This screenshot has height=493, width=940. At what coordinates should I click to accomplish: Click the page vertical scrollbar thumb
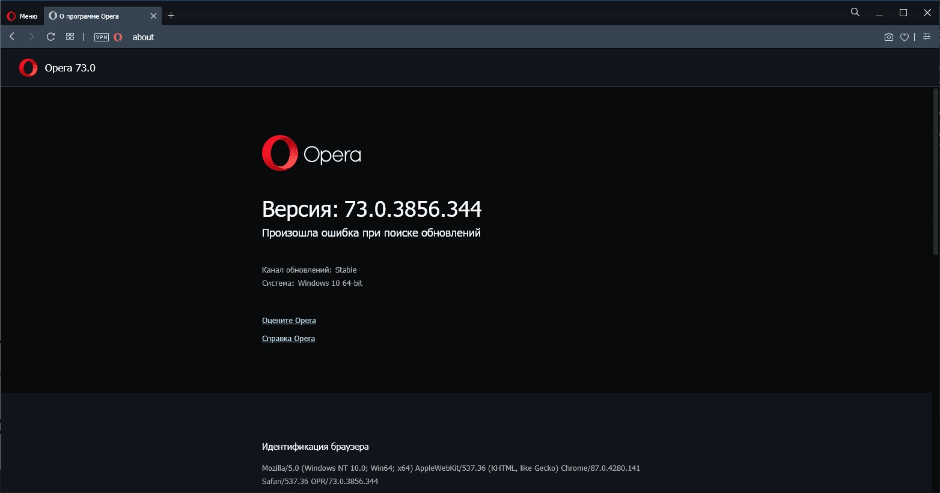coord(936,172)
